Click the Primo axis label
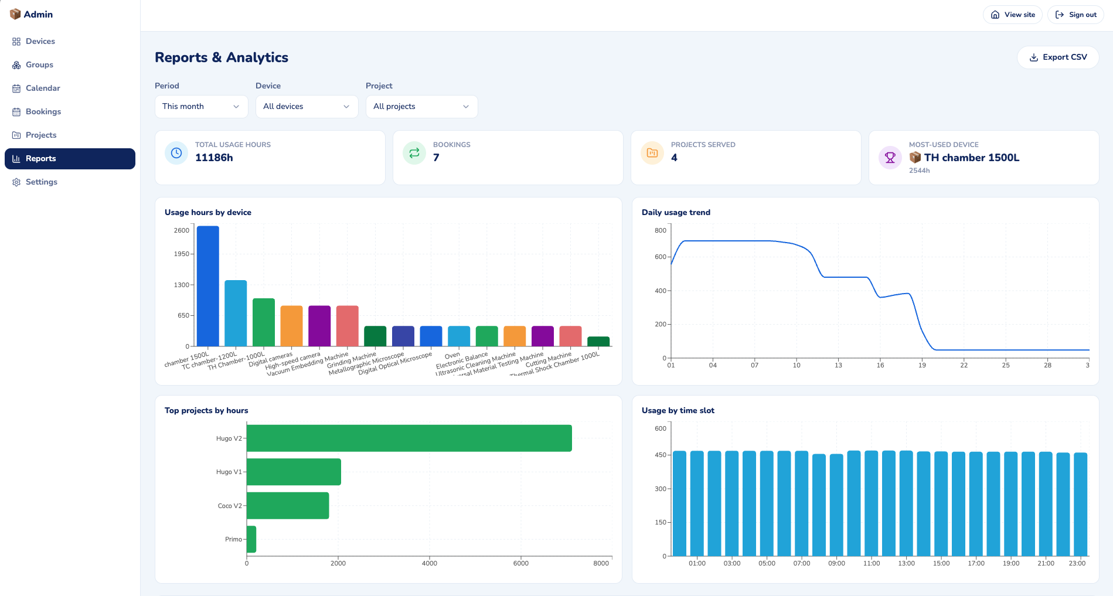 tap(233, 539)
